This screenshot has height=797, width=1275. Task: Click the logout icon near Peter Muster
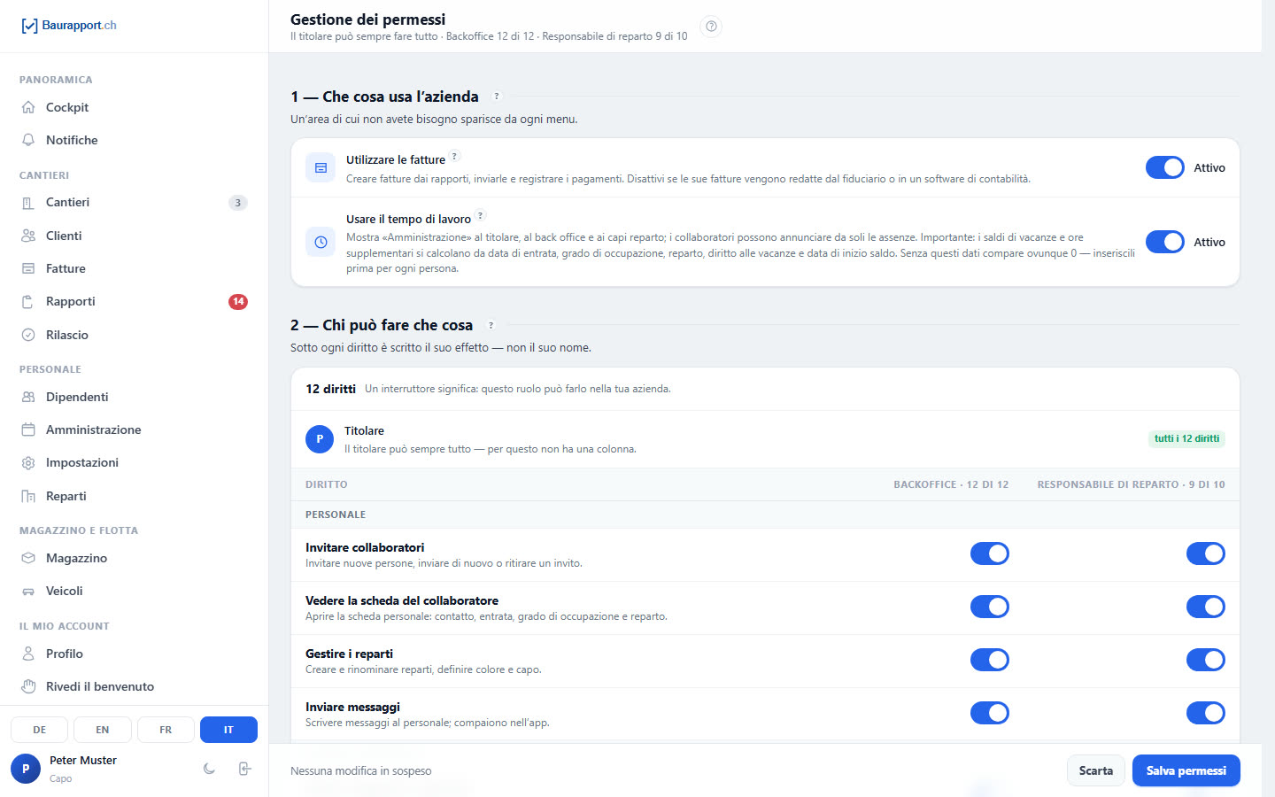(245, 769)
